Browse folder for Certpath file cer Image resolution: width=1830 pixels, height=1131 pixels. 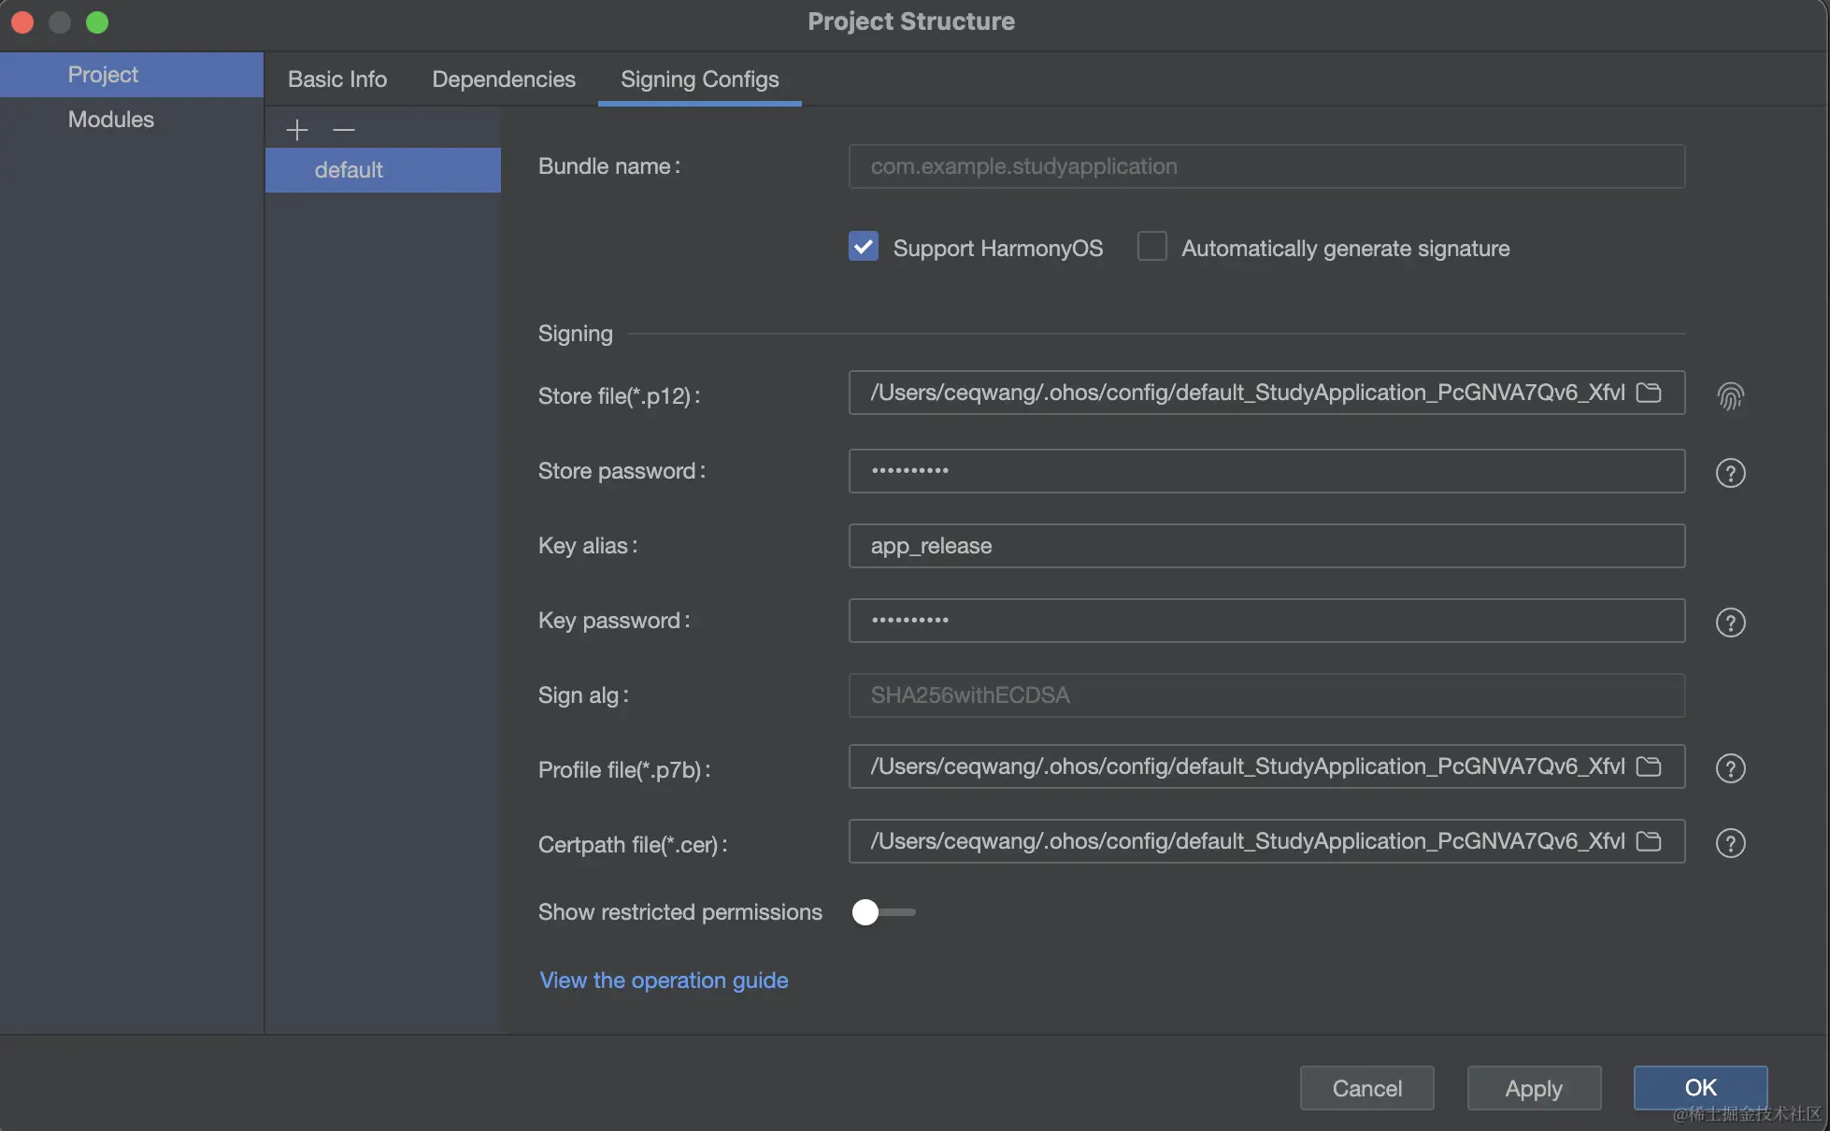click(x=1649, y=841)
